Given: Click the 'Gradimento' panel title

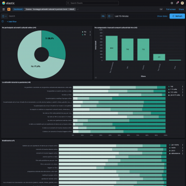Looking at the screenshot, I should 8,141.
